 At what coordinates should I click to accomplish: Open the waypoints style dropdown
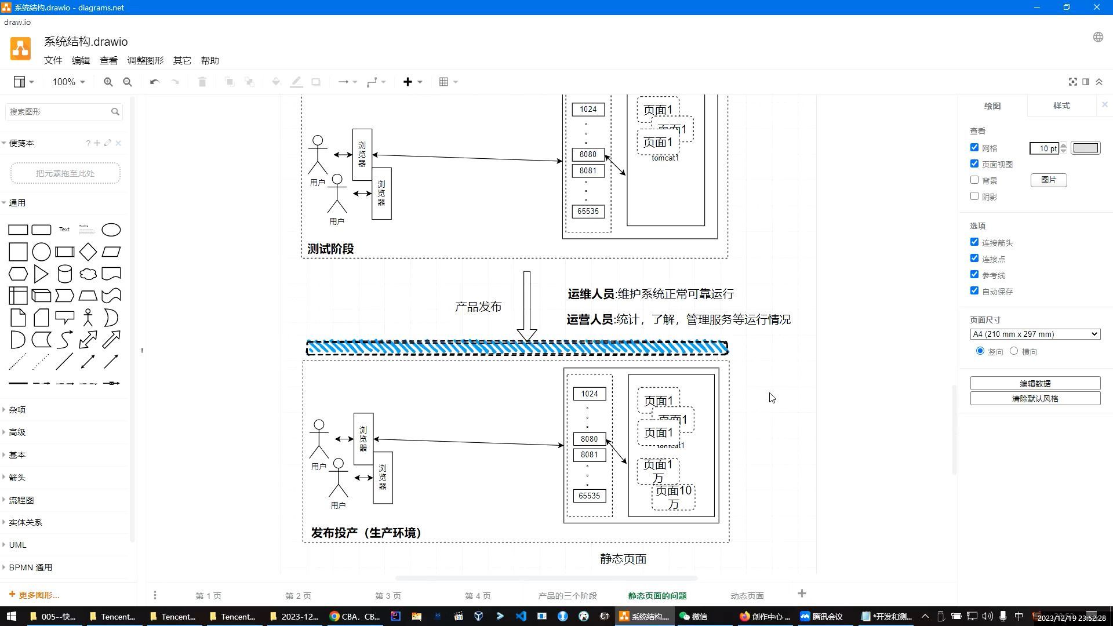click(376, 82)
